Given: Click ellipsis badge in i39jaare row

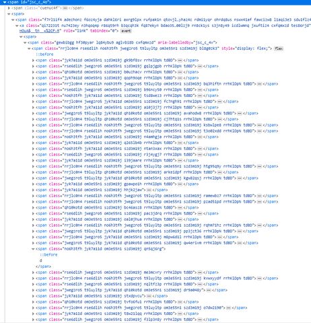Looking at the screenshot, I should (x=180, y=161).
